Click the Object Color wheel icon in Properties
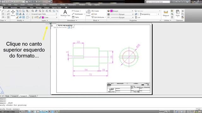This screenshot has width=202, height=113. pyautogui.click(x=109, y=11)
